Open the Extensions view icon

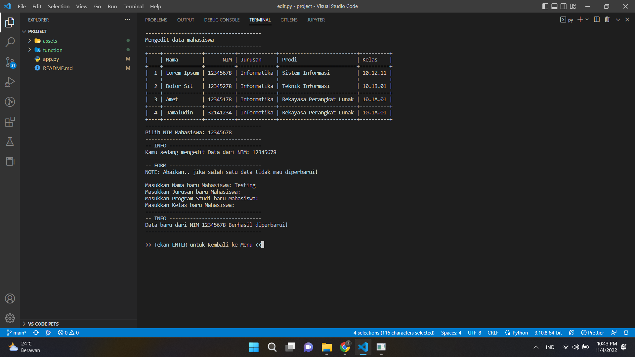pos(10,122)
